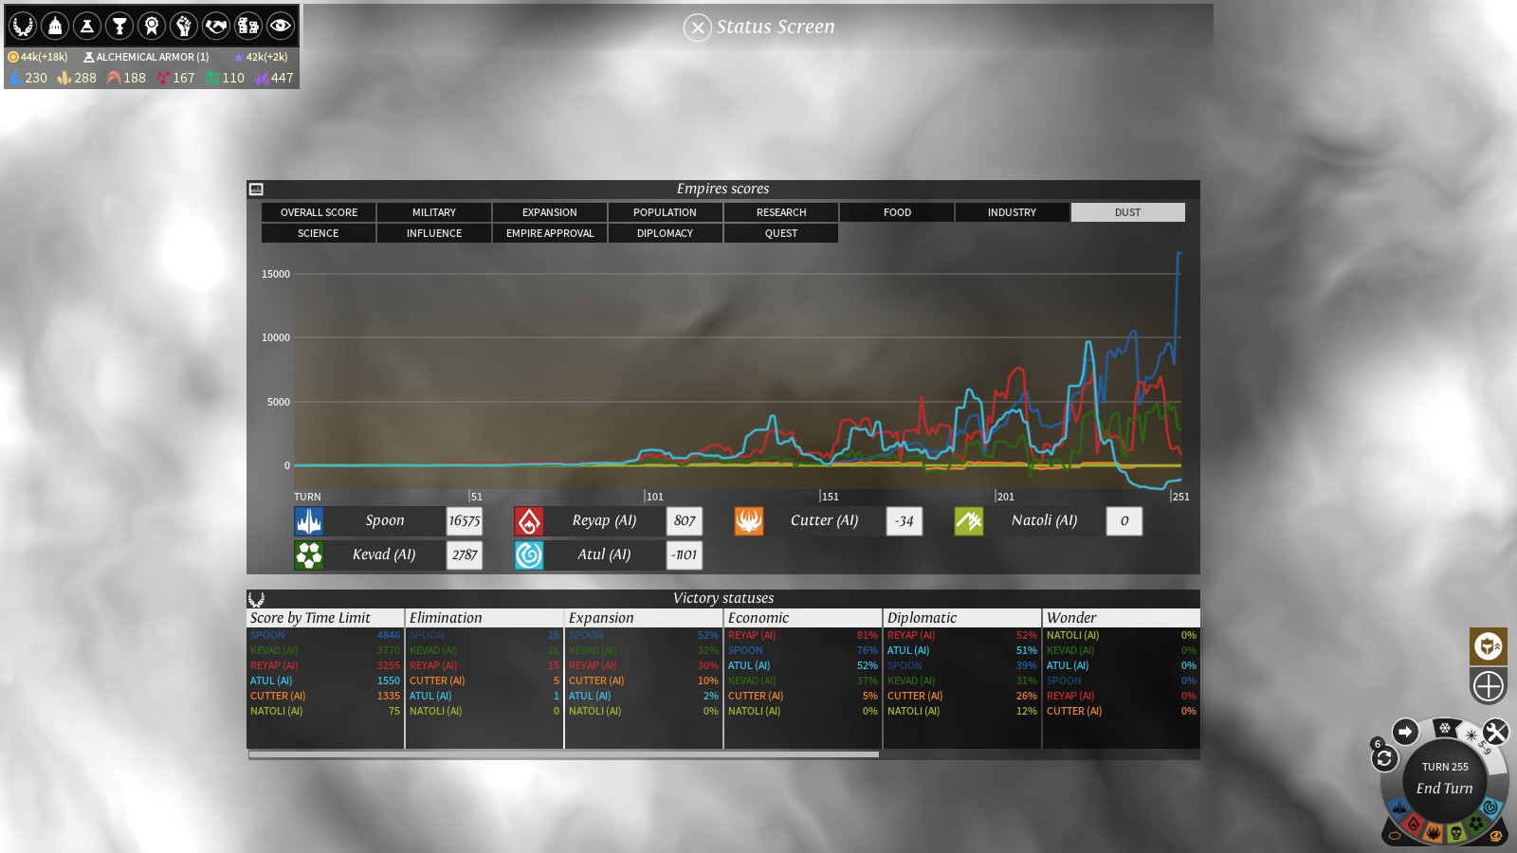Click the next-action arrow on turn wheel
This screenshot has height=853, width=1517.
(x=1405, y=732)
